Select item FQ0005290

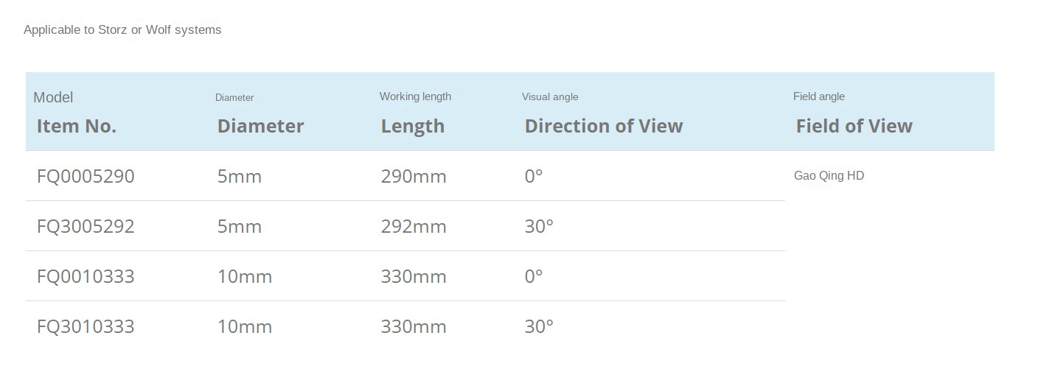point(86,176)
